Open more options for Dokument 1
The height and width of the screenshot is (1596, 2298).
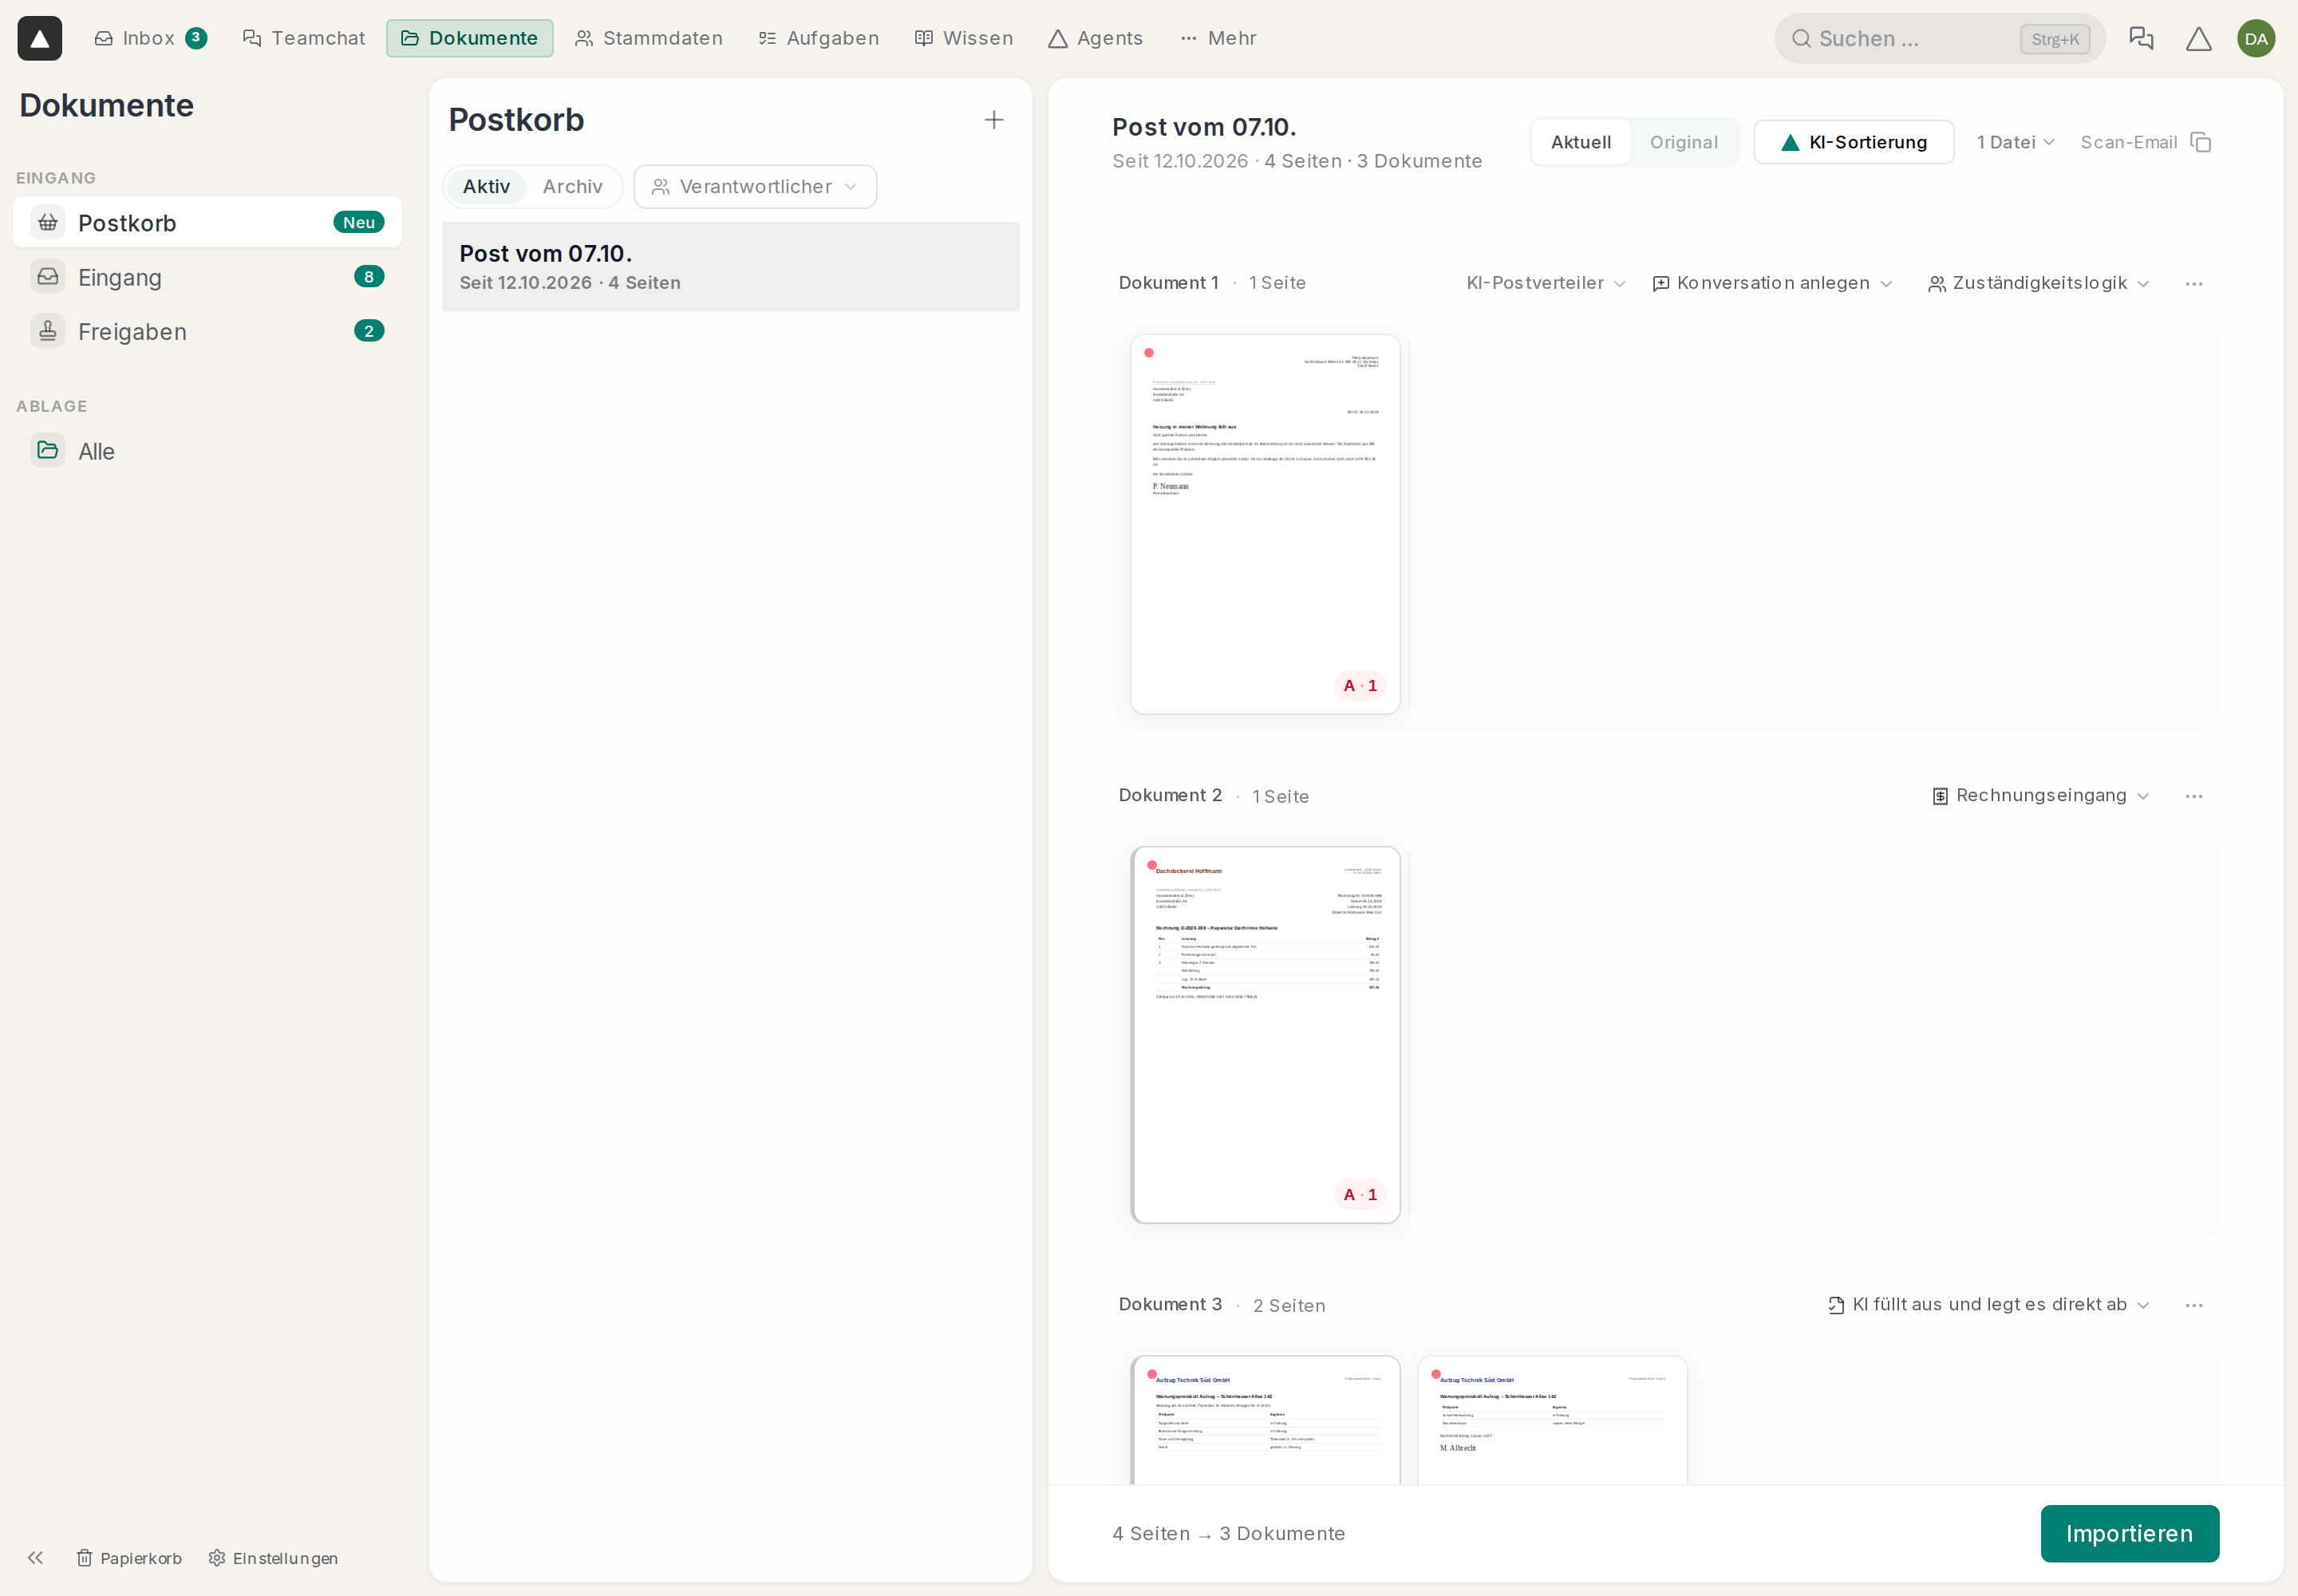click(x=2194, y=284)
